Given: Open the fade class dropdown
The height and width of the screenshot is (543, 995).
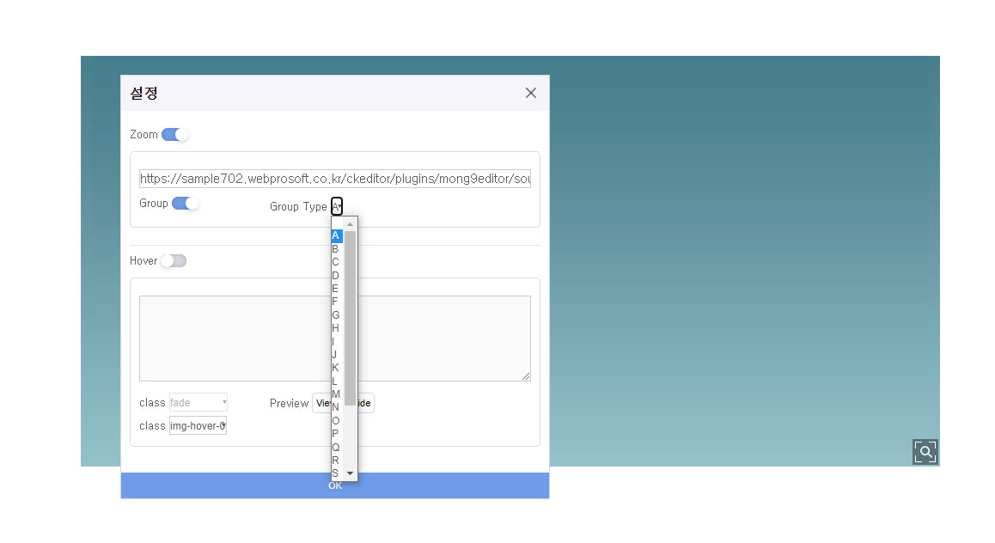Looking at the screenshot, I should (198, 402).
